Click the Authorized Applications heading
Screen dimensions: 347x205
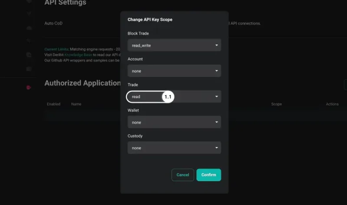tap(82, 83)
